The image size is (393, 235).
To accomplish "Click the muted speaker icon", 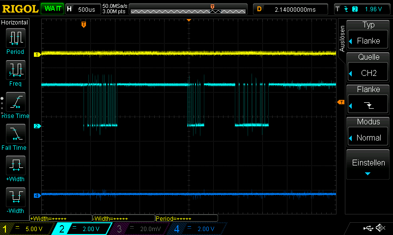I will (380, 228).
